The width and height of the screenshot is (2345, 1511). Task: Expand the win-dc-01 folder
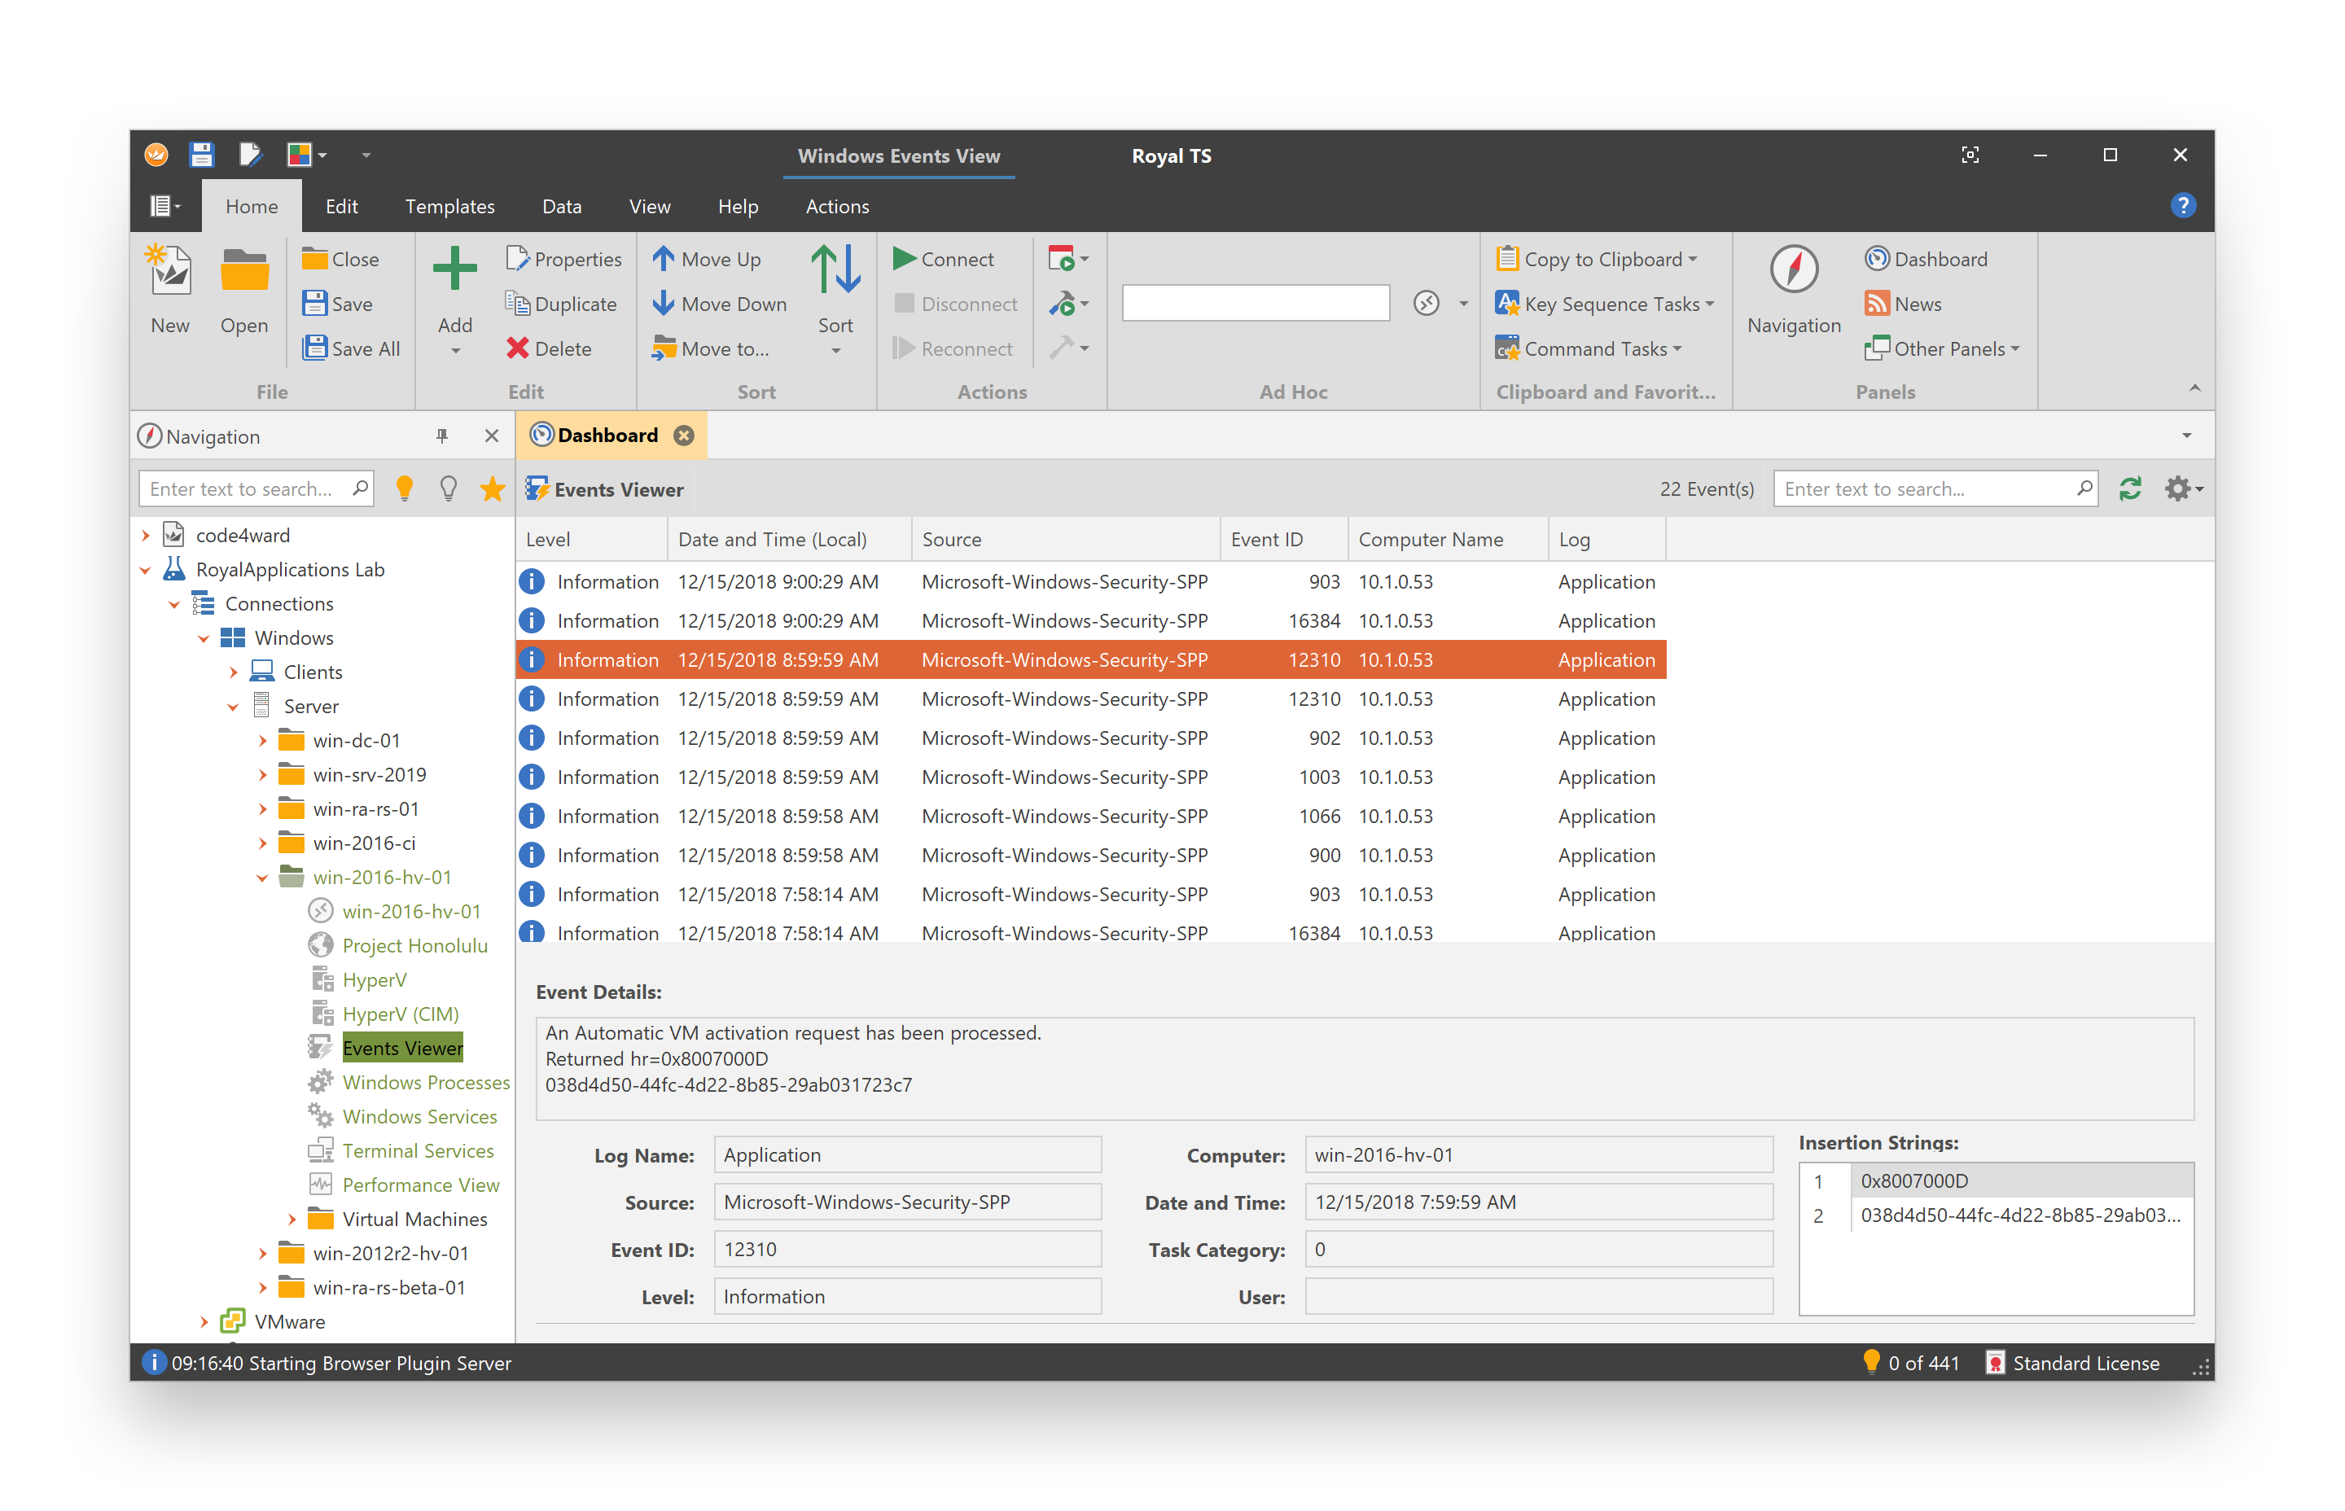click(262, 741)
